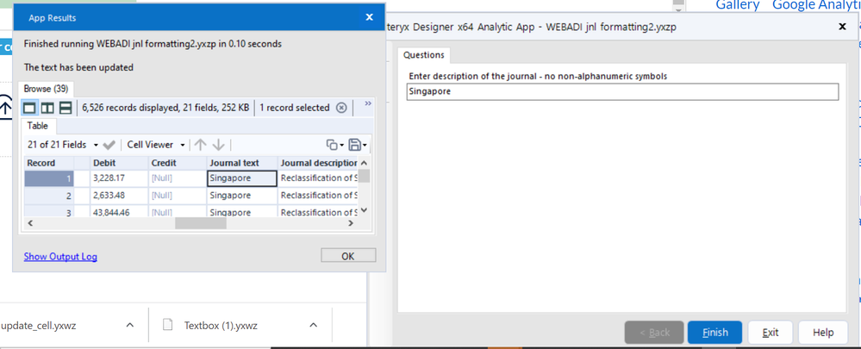This screenshot has height=349, width=861.
Task: Expand overflow chevrons in results toolbar
Action: (x=368, y=103)
